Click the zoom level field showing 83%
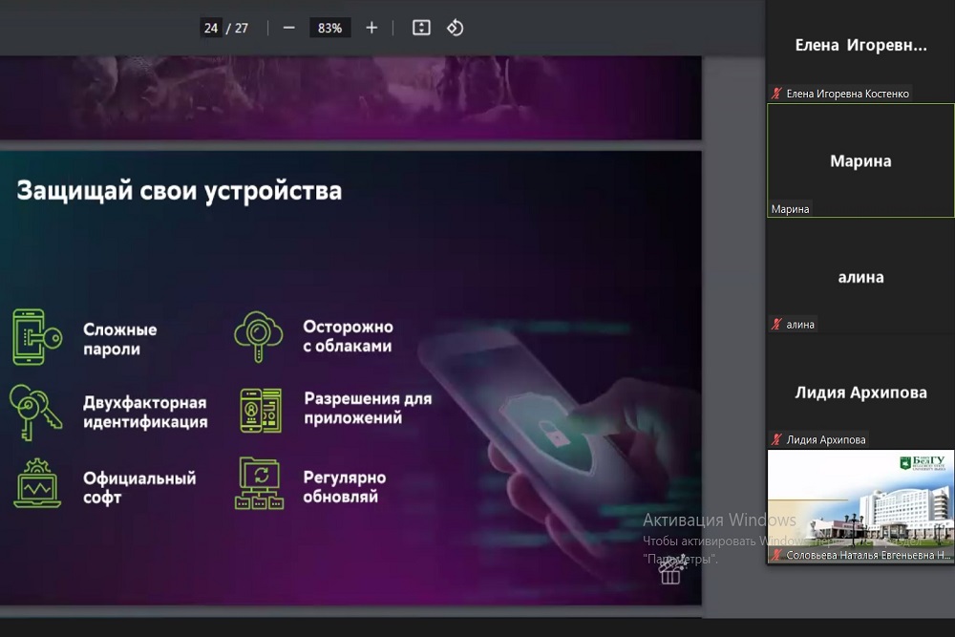The image size is (955, 637). [329, 28]
